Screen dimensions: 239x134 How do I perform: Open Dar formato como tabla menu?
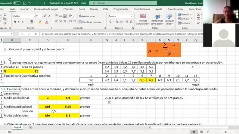click(x=157, y=19)
